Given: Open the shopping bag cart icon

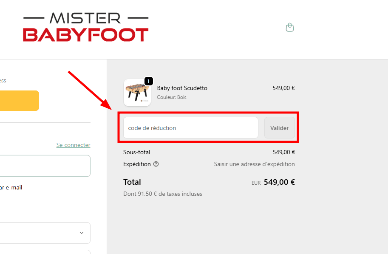Looking at the screenshot, I should (290, 28).
